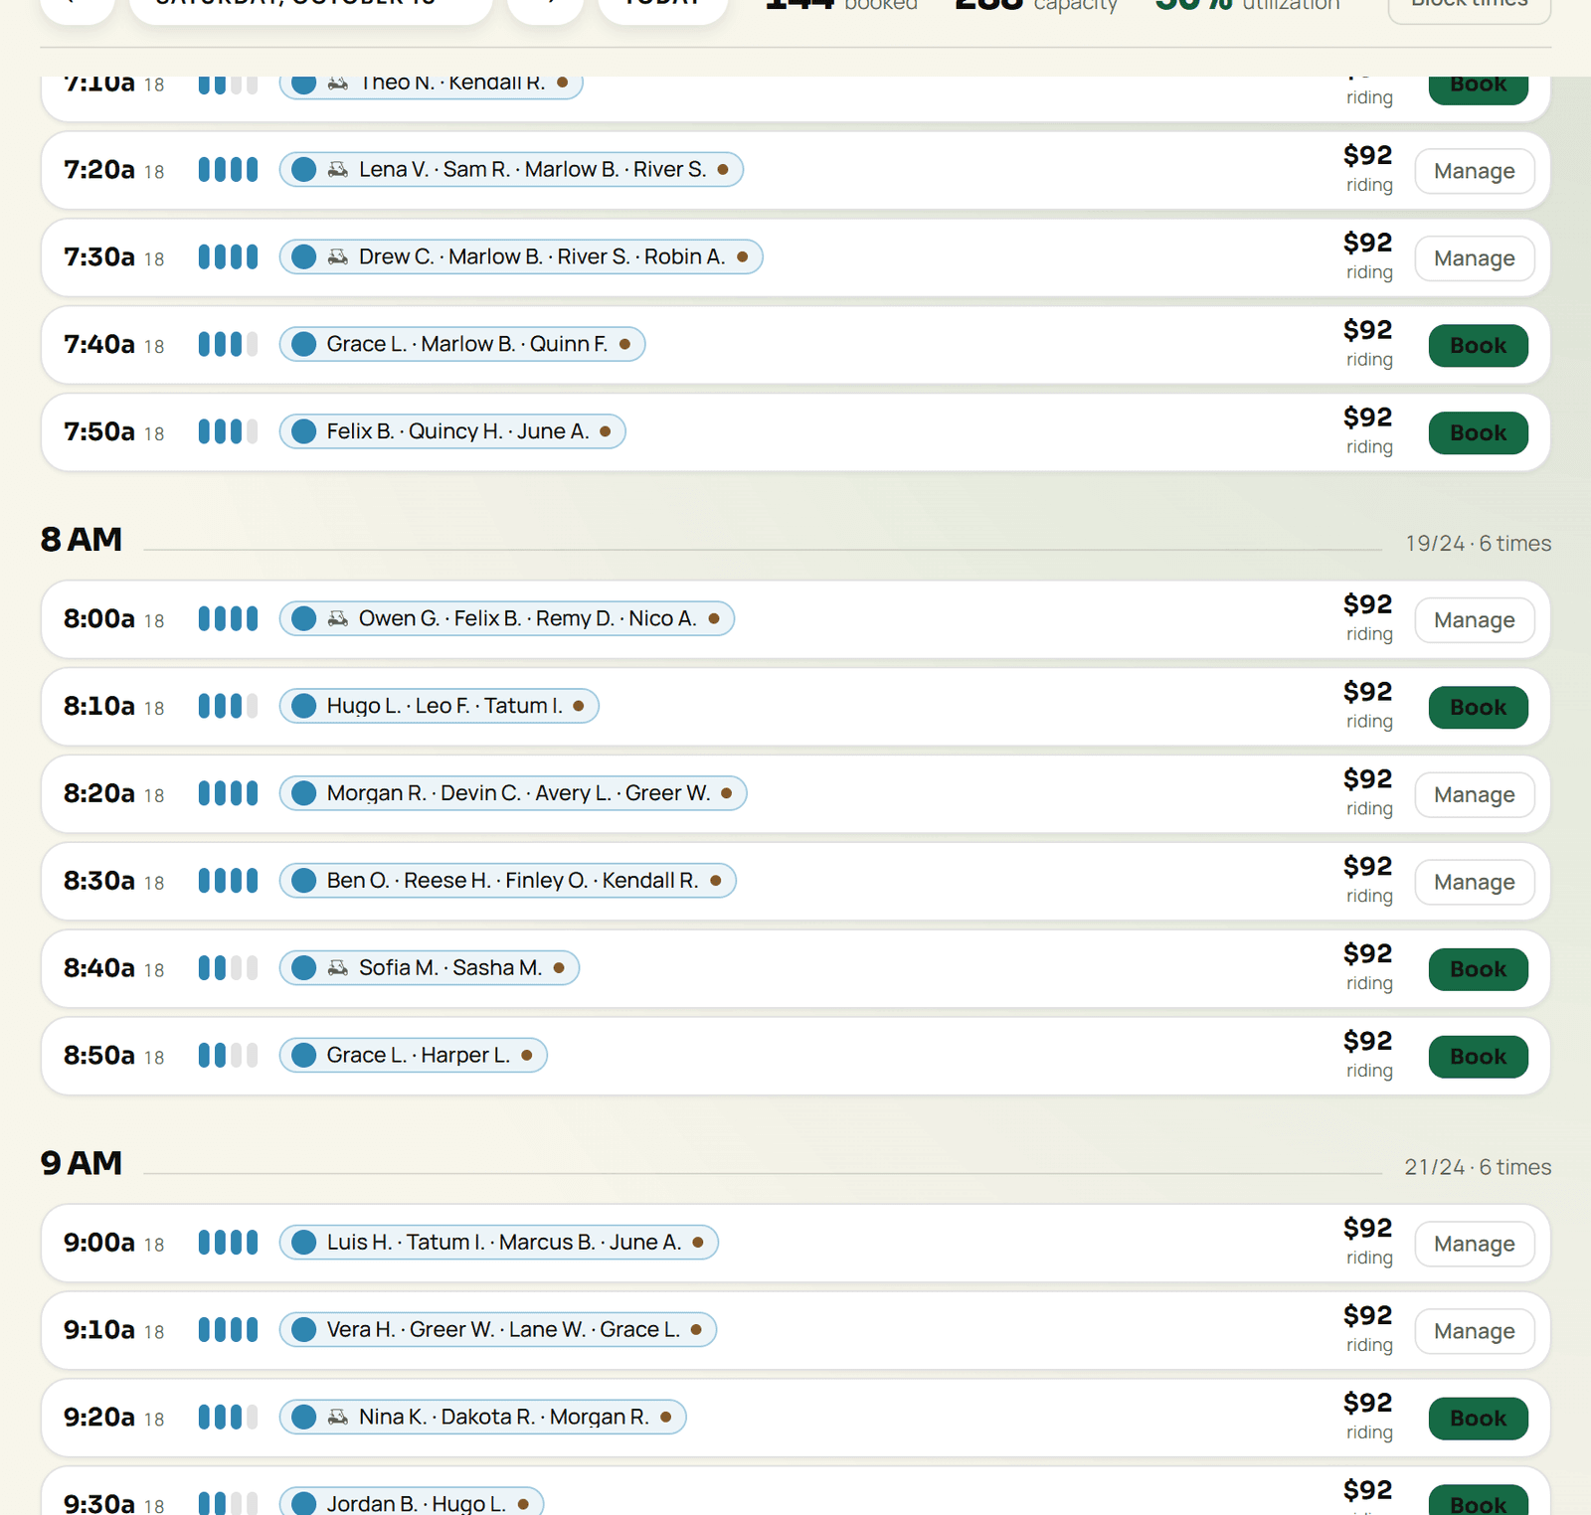Click the blue circle before Morgan R. at 8:20a
The image size is (1591, 1515).
click(304, 793)
